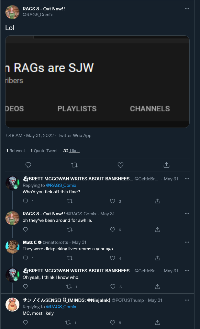Screen dimensions: 200x329
Task: Open the 1 Retweet list
Action: click(x=16, y=151)
